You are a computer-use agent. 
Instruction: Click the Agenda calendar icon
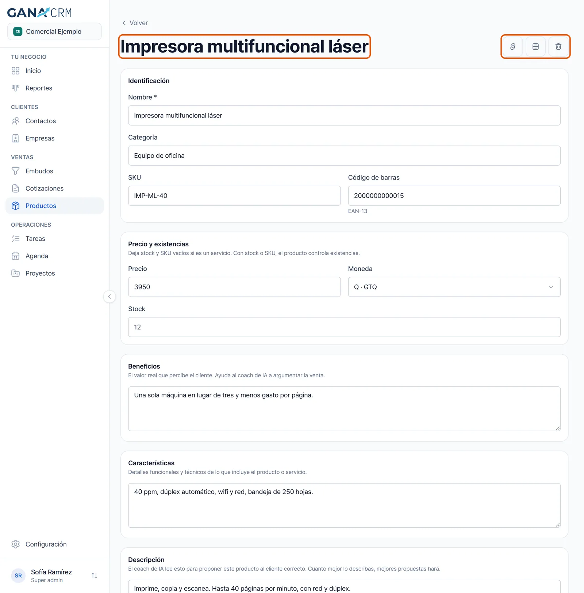coord(15,256)
